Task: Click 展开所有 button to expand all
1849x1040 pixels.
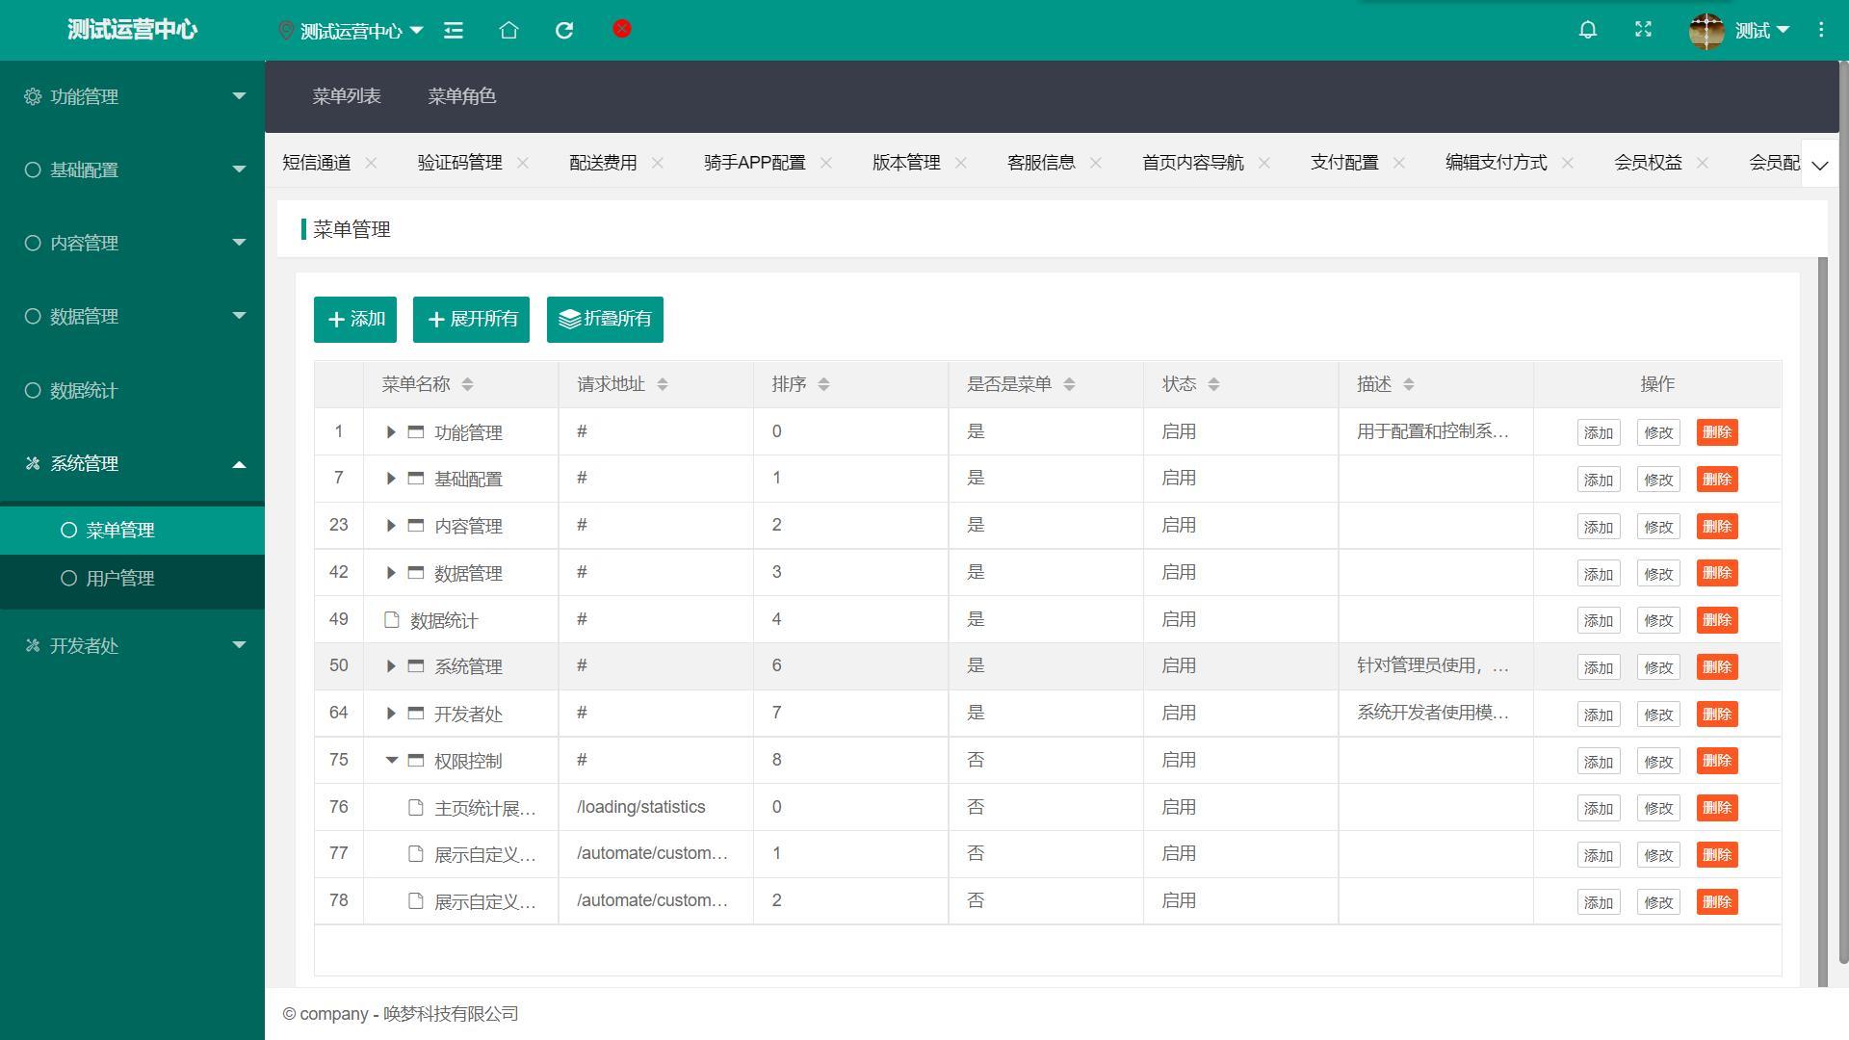Action: click(473, 318)
